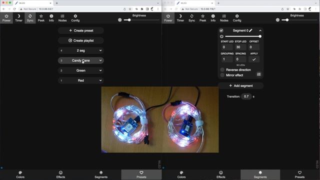Enable the Mirror effect checkbox
This screenshot has width=320, height=180.
pos(222,75)
